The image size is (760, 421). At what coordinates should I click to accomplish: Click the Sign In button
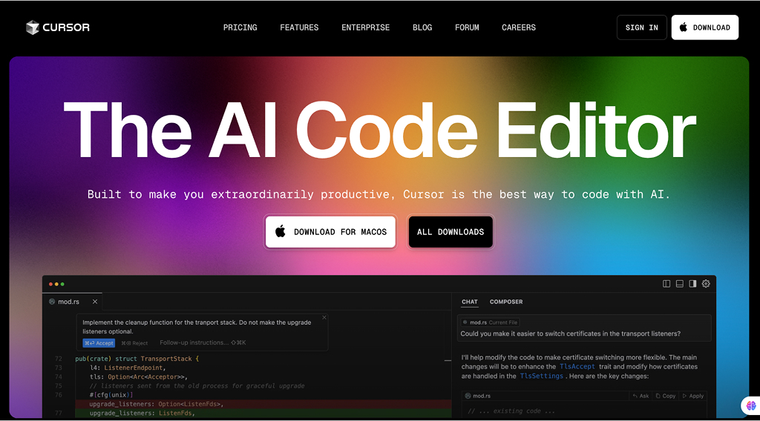(x=642, y=27)
